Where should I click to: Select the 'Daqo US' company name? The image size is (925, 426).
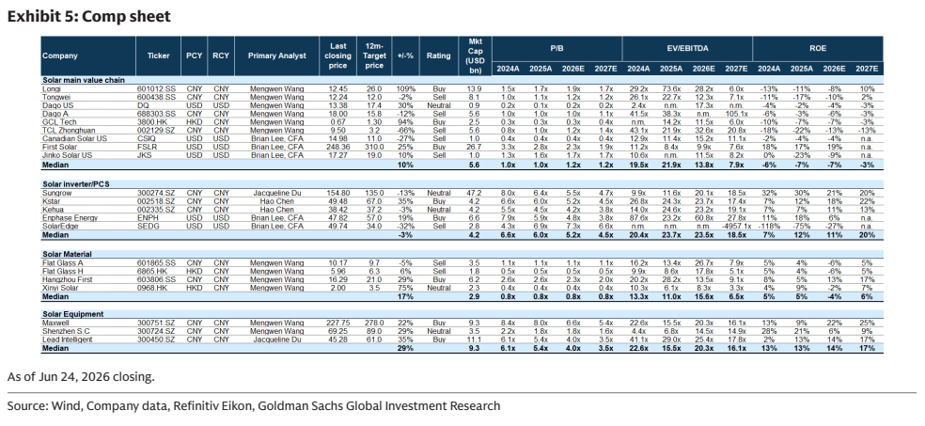(x=56, y=105)
